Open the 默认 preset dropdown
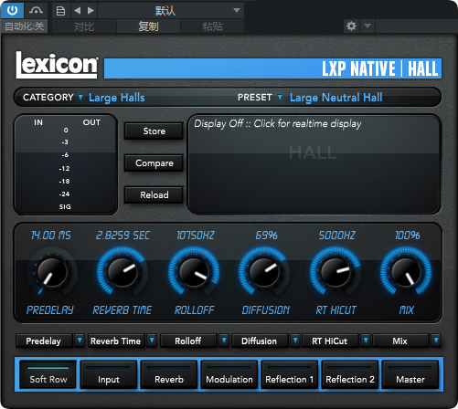Image resolution: width=458 pixels, height=409 pixels. point(171,11)
